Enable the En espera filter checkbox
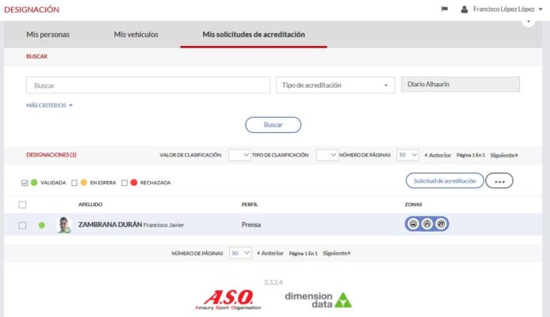550x317 pixels. (x=74, y=183)
